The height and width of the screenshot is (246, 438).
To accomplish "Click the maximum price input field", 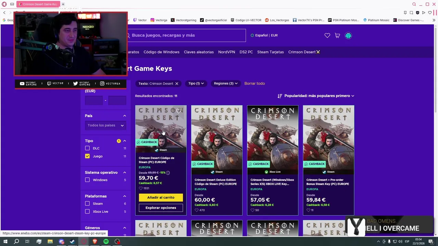I will [x=117, y=100].
